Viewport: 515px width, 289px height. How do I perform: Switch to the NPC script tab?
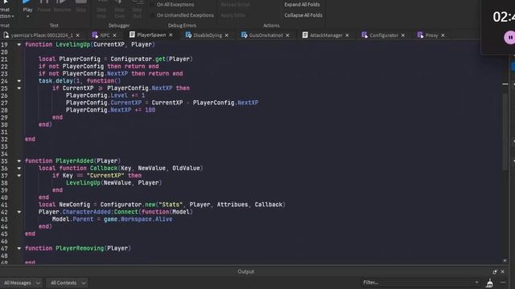pyautogui.click(x=105, y=35)
